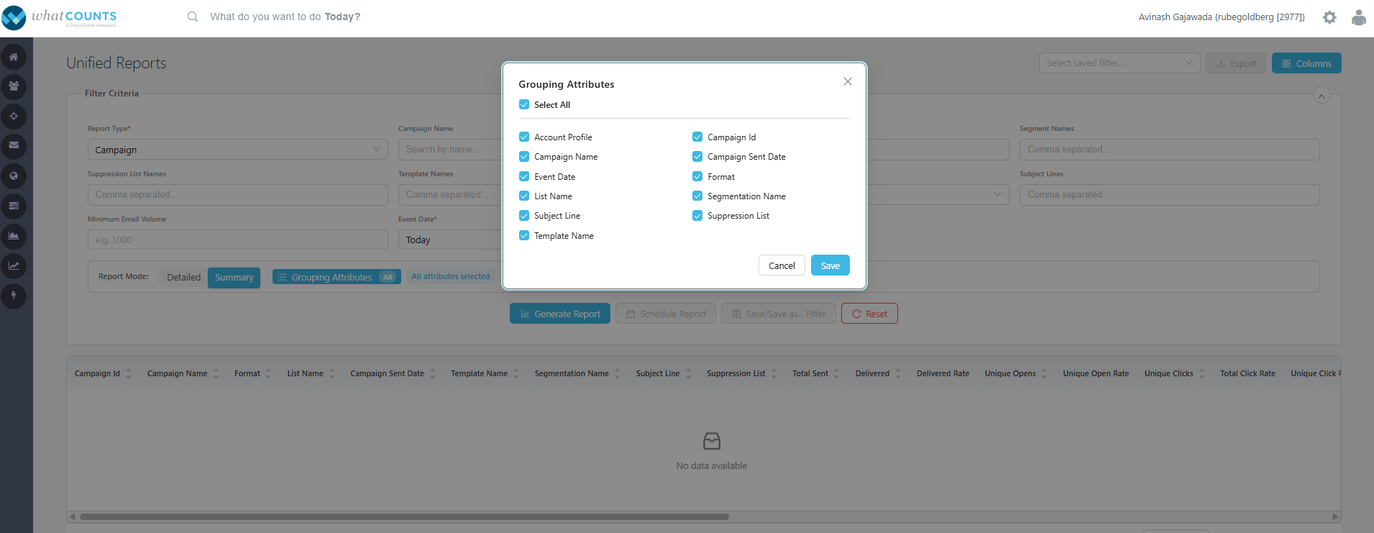
Task: Sort by Campaign Sent Date column arrows
Action: (x=432, y=373)
